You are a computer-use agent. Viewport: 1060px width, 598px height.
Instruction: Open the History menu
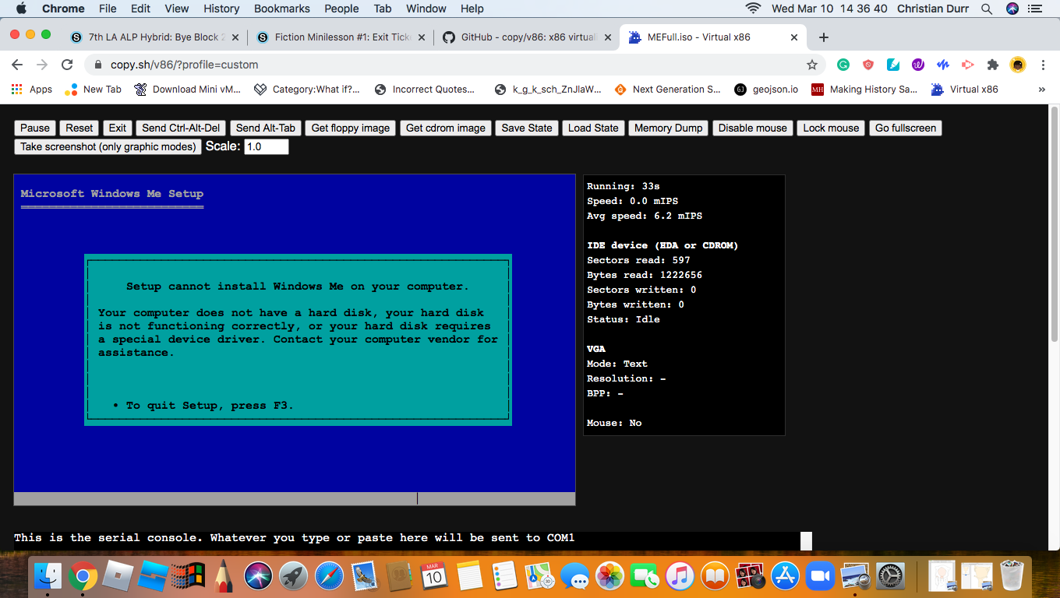tap(221, 9)
